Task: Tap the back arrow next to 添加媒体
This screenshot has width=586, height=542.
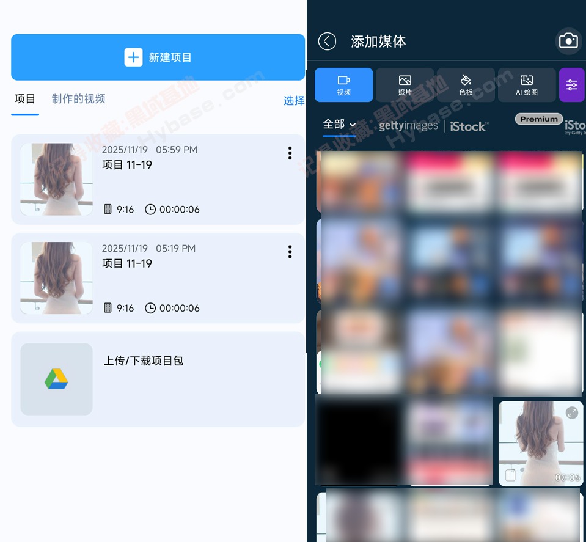Action: pos(327,41)
